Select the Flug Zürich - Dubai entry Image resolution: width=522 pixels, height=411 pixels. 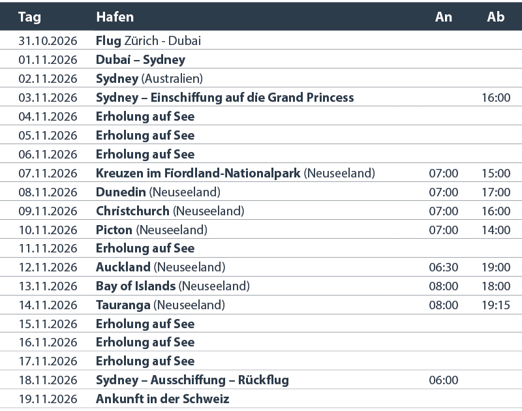[x=148, y=40]
